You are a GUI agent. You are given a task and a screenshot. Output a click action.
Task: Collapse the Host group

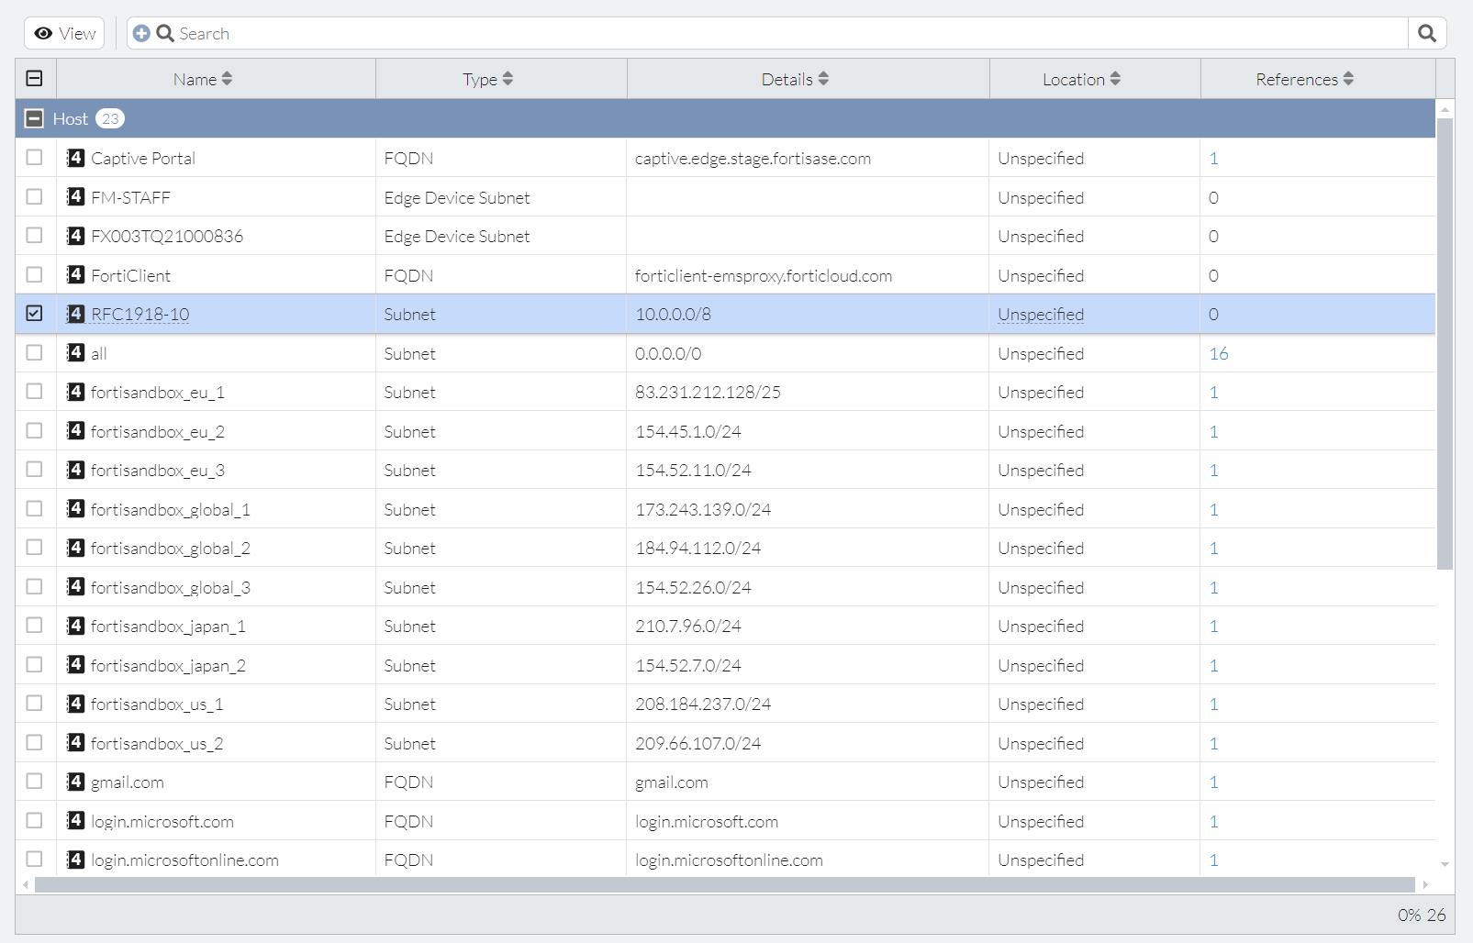click(35, 118)
